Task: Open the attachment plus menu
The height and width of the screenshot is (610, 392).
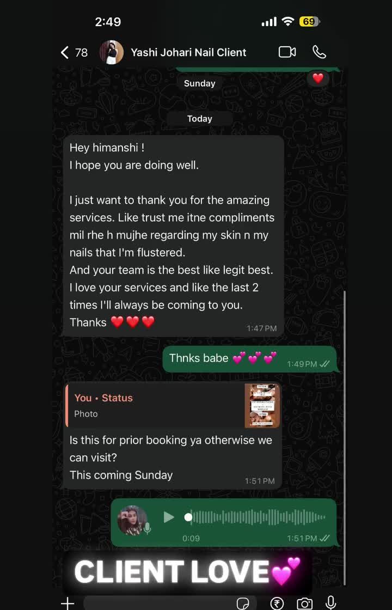Action: pos(68,603)
